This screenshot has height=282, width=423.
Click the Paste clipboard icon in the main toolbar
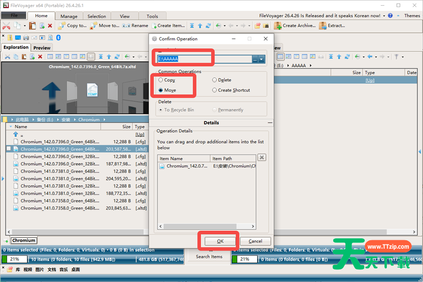[x=32, y=26]
